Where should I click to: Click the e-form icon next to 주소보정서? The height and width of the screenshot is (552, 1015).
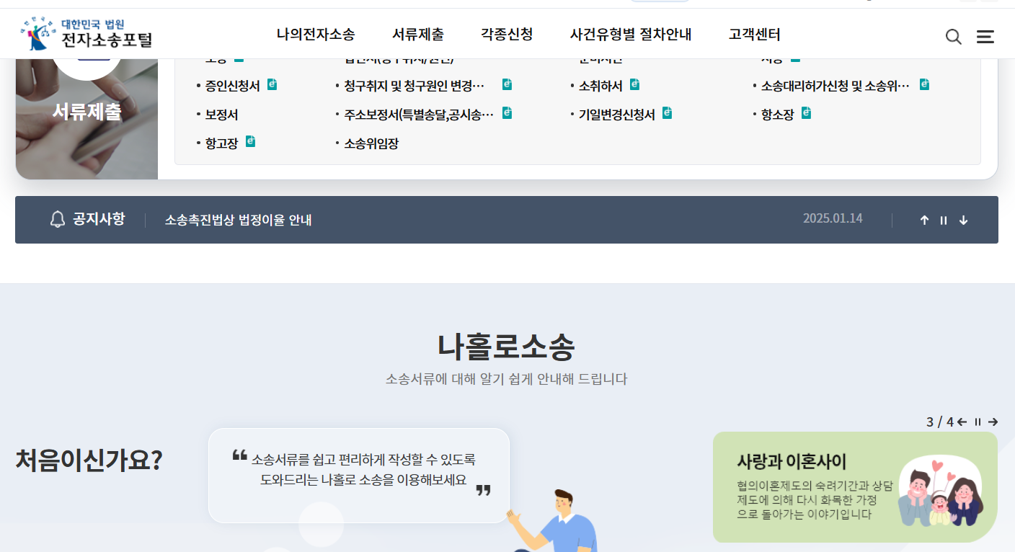click(506, 112)
